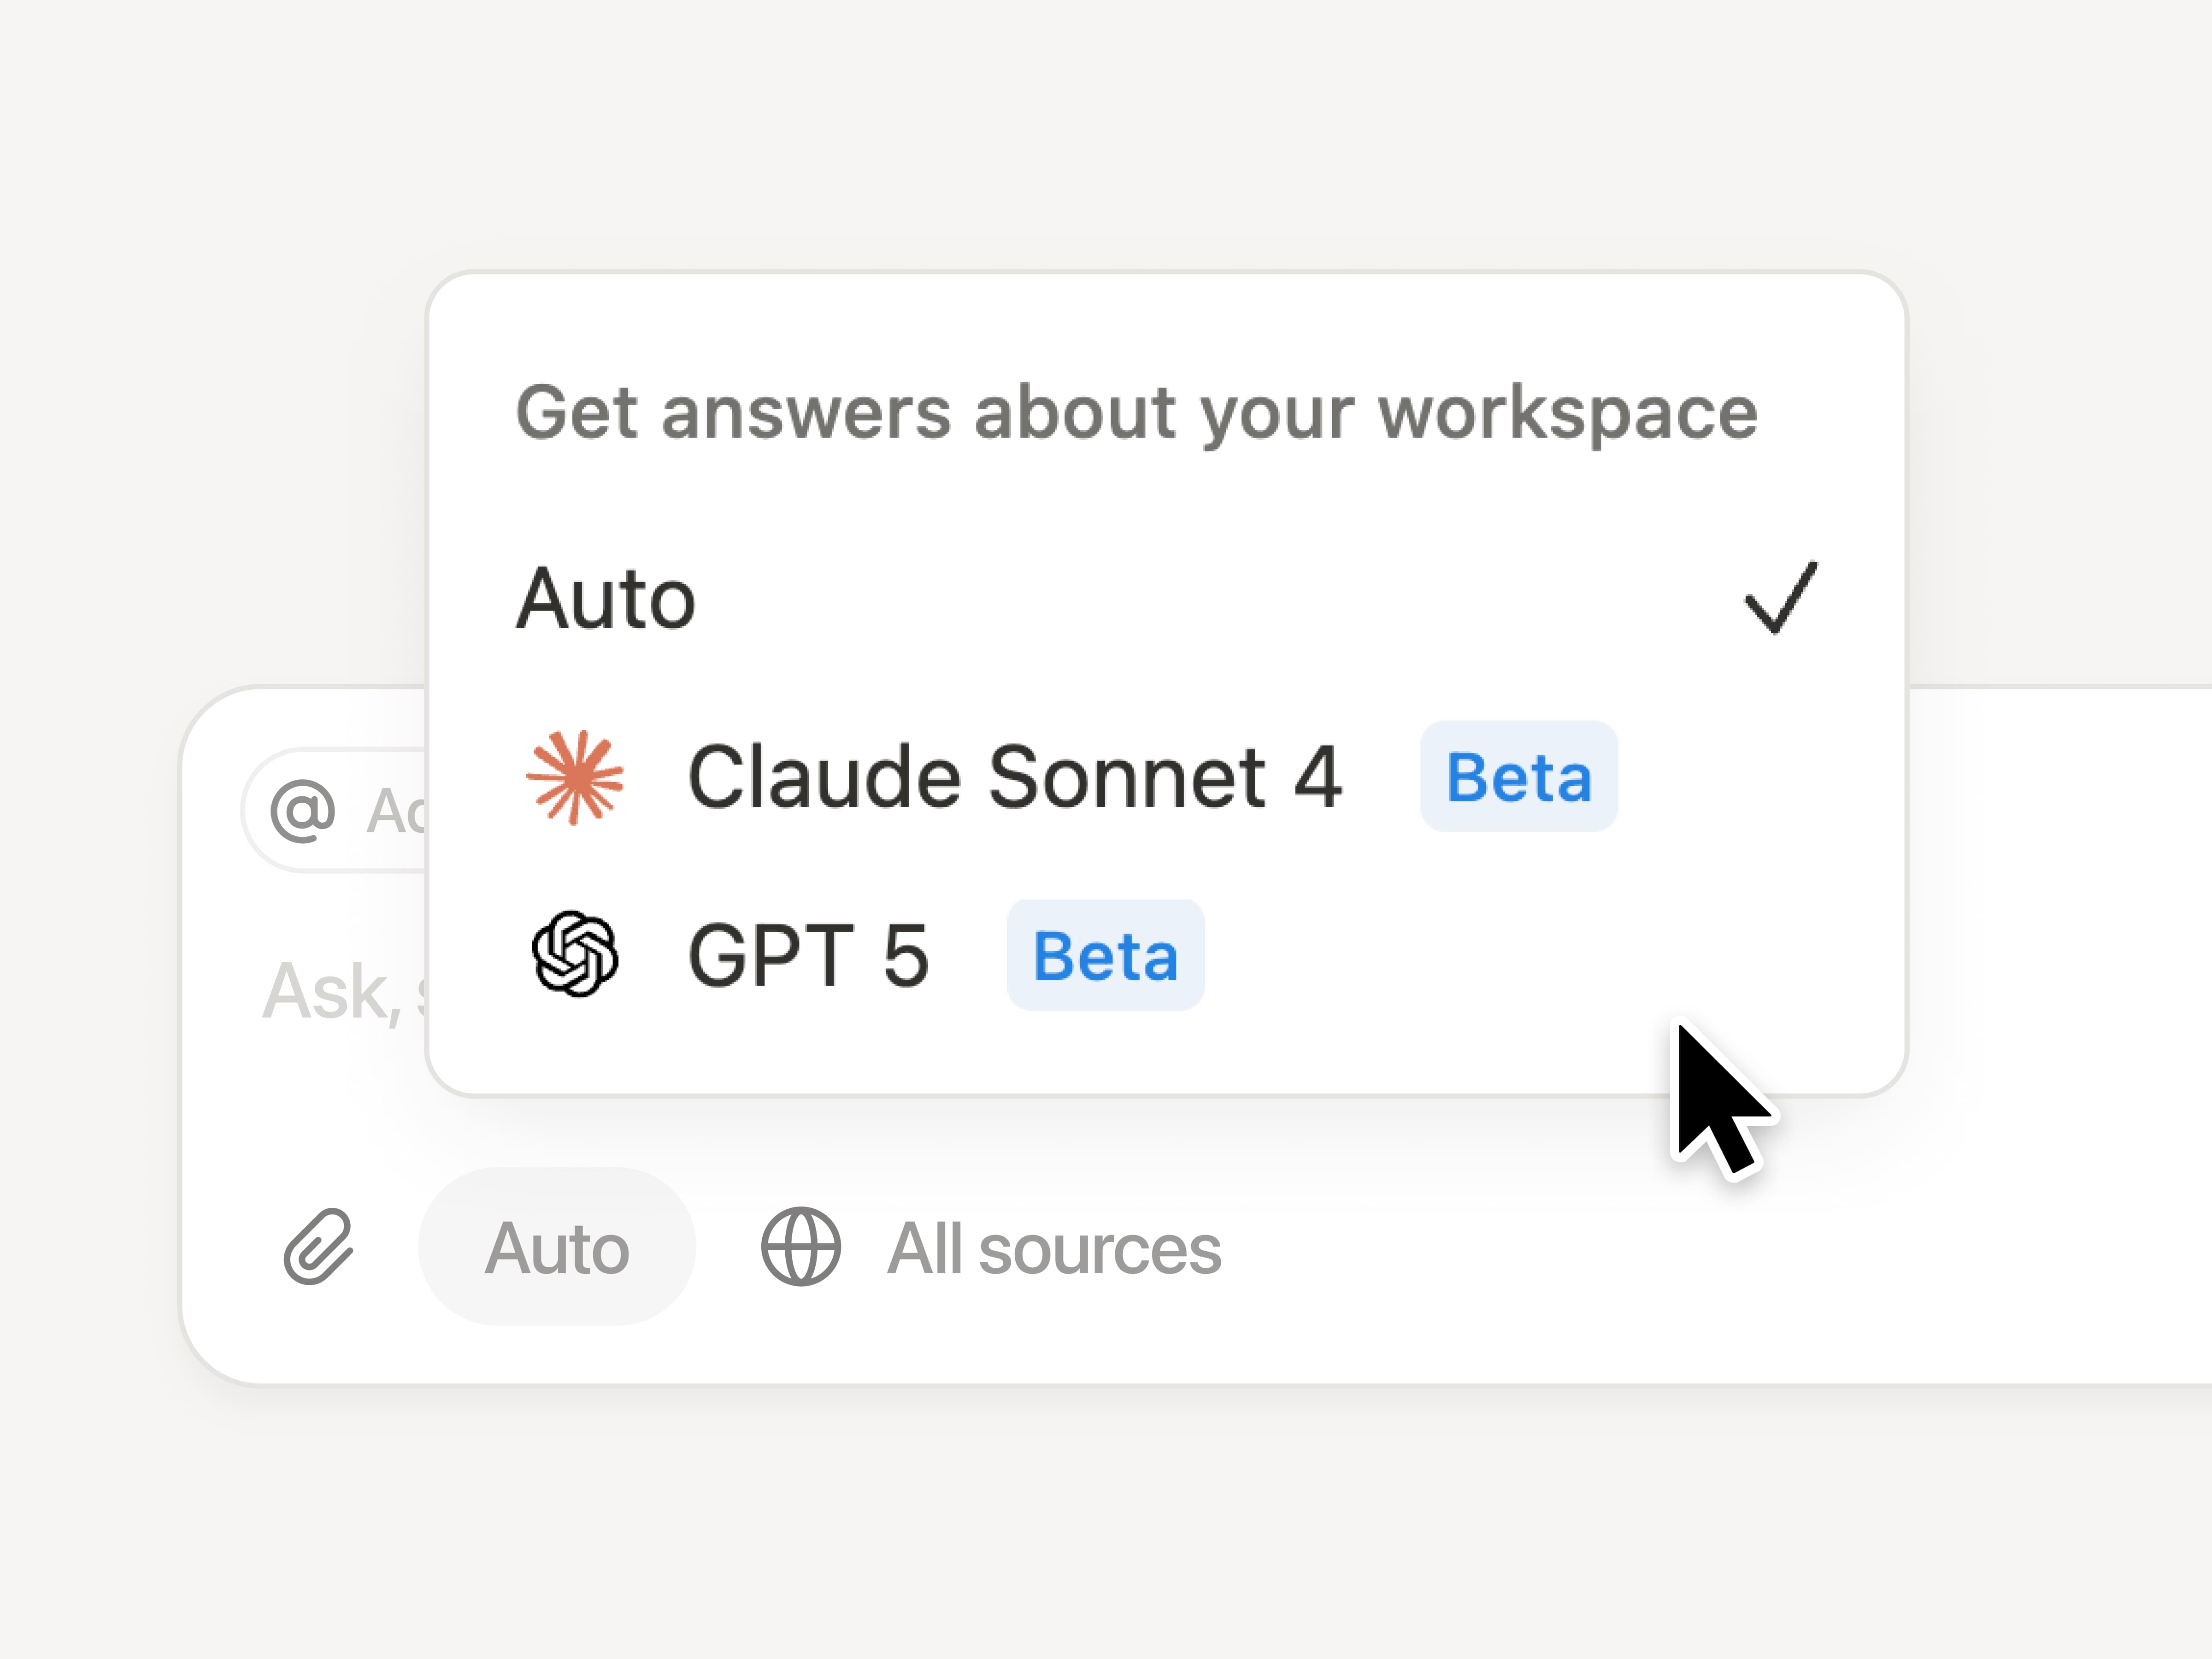
Task: Click the @ mention icon
Action: pyautogui.click(x=302, y=810)
